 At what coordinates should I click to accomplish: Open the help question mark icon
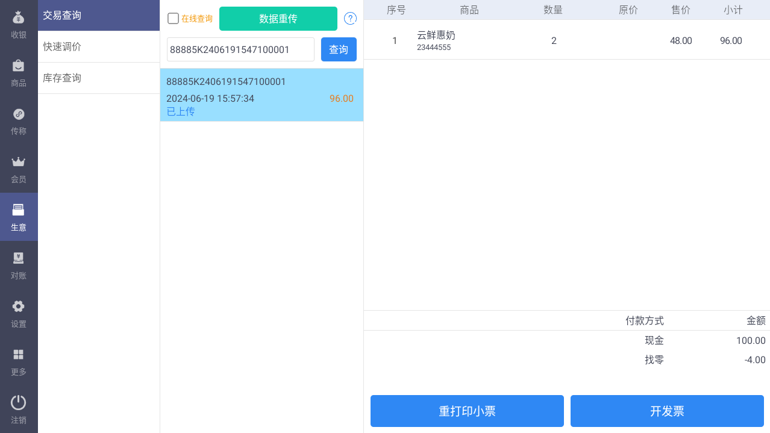click(x=350, y=18)
